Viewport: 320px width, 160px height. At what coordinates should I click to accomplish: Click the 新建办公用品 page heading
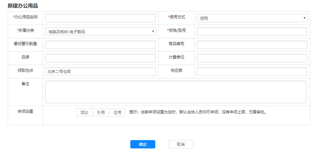(23, 6)
